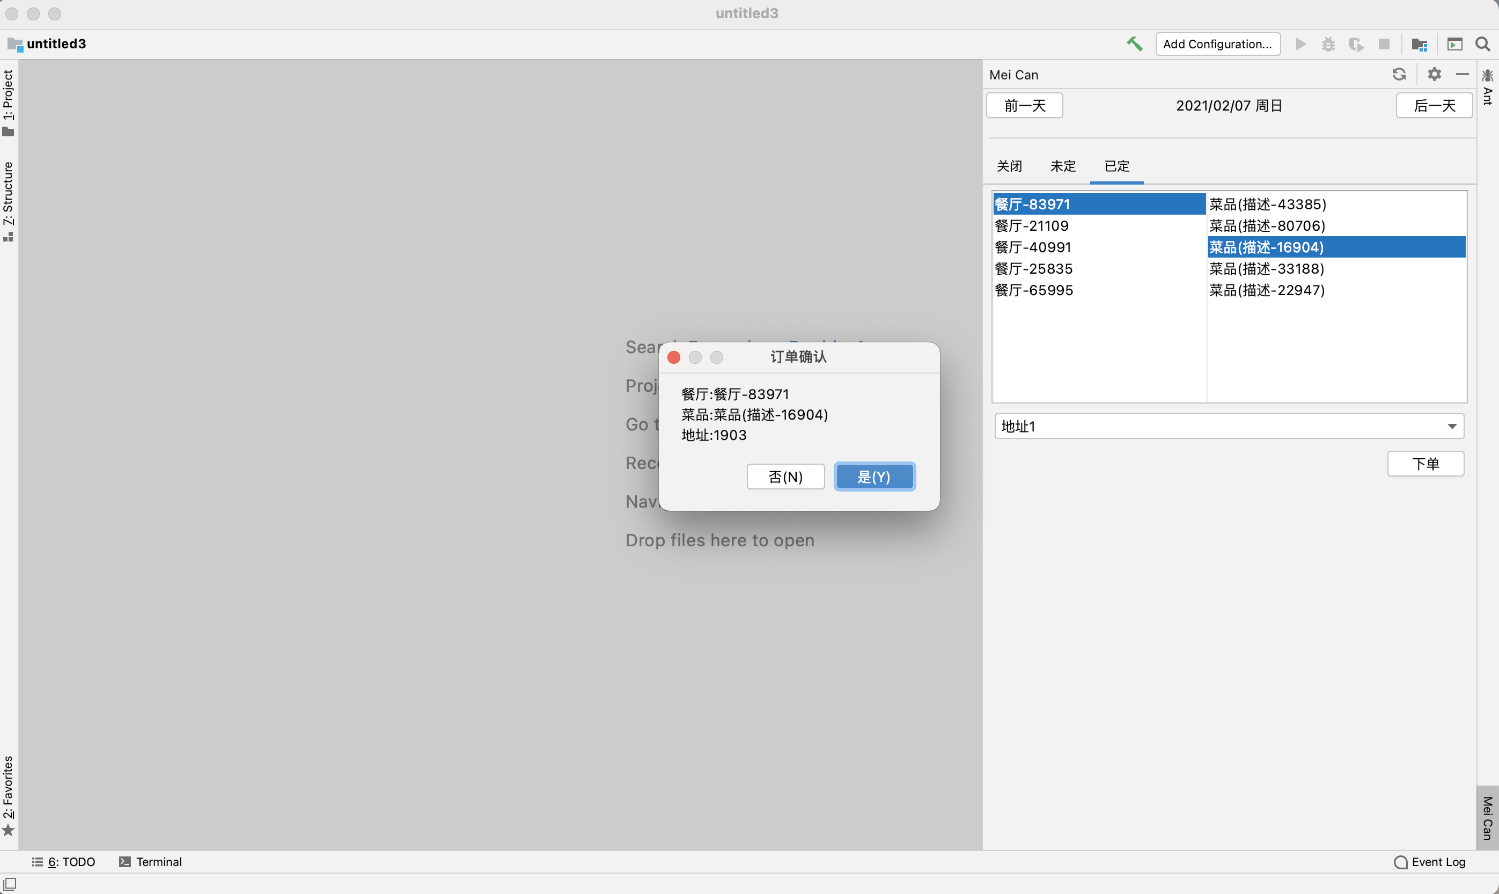
Task: Expand the 地址1 address dropdown
Action: click(1452, 427)
